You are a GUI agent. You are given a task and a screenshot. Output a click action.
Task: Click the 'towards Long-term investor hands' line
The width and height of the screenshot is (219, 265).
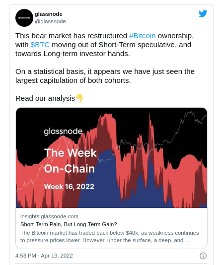[73, 54]
